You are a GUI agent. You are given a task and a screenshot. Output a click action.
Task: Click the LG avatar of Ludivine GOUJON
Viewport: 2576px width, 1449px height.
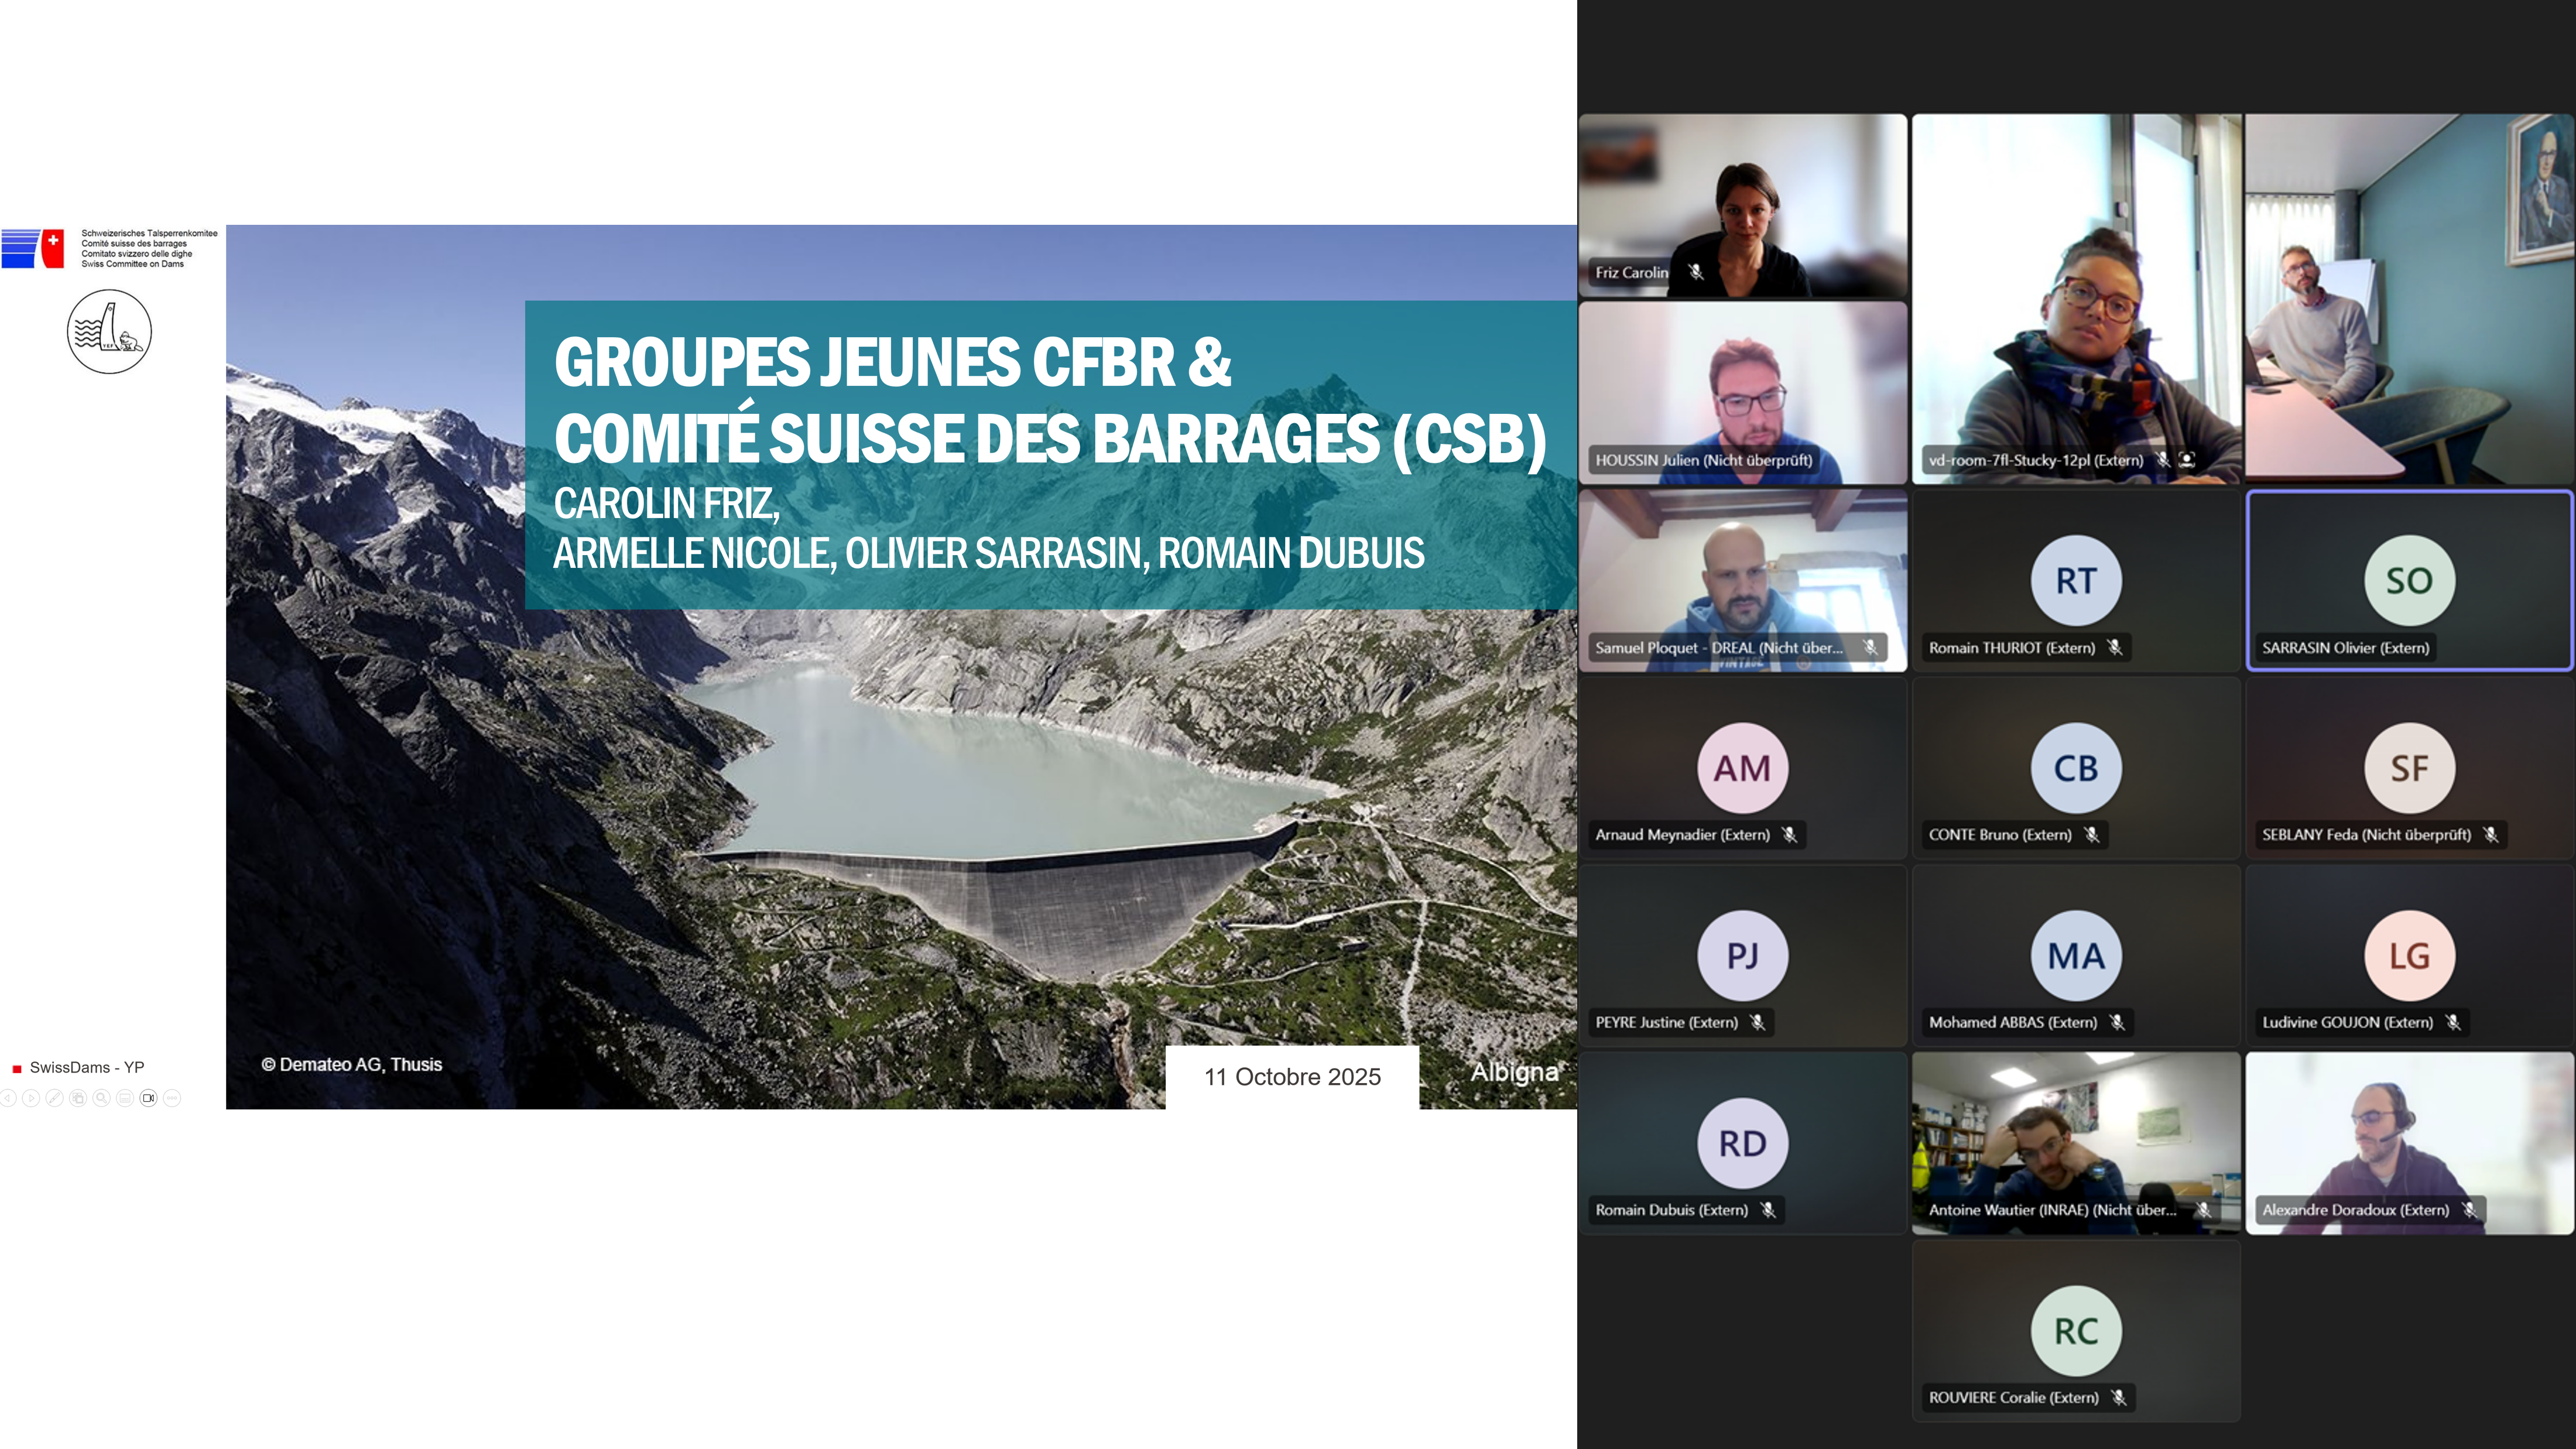2409,955
